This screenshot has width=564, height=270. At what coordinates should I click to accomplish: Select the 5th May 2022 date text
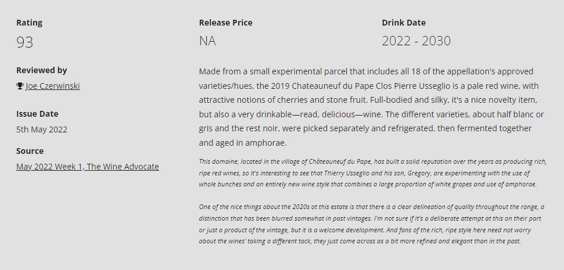[42, 129]
